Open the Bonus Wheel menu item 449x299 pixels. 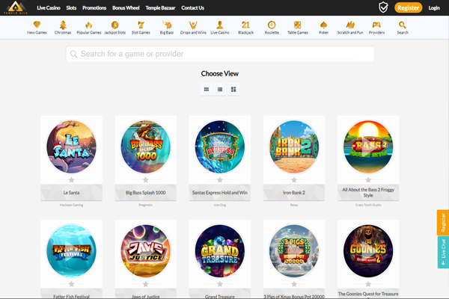[126, 7]
